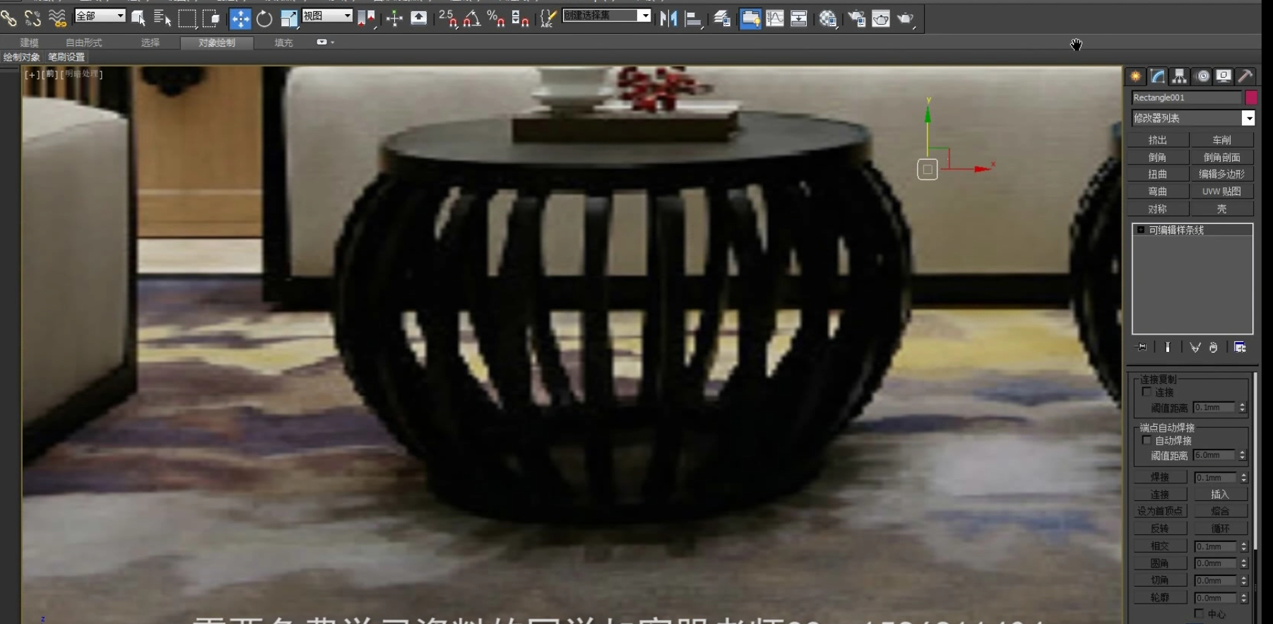Open the 绘制对象 ribbon panel
This screenshot has width=1273, height=624.
21,57
